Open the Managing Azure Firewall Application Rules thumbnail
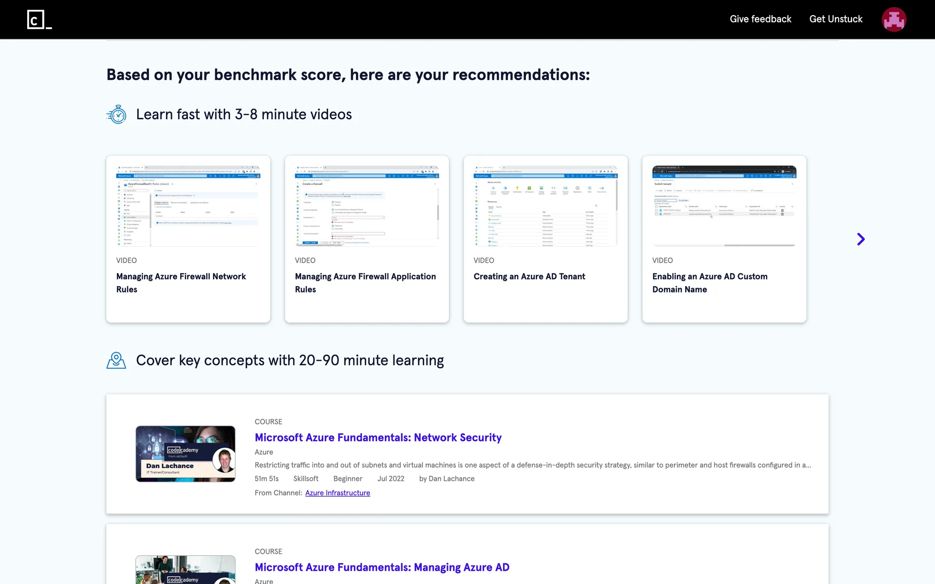 click(x=367, y=206)
